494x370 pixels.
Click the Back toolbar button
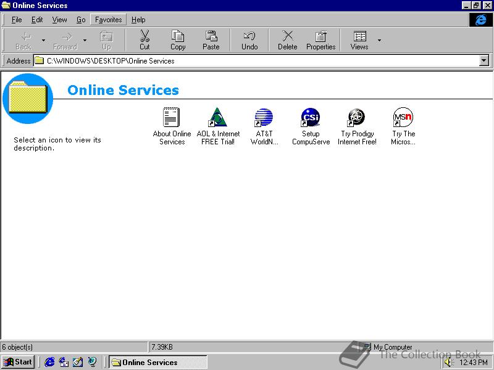click(x=23, y=40)
